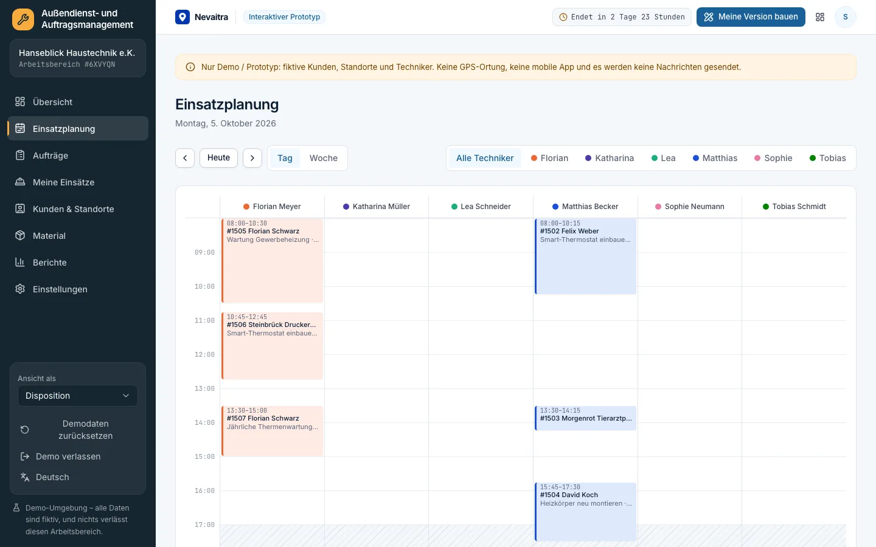876x547 pixels.
Task: Click the Berichte chart icon
Action: click(x=20, y=262)
